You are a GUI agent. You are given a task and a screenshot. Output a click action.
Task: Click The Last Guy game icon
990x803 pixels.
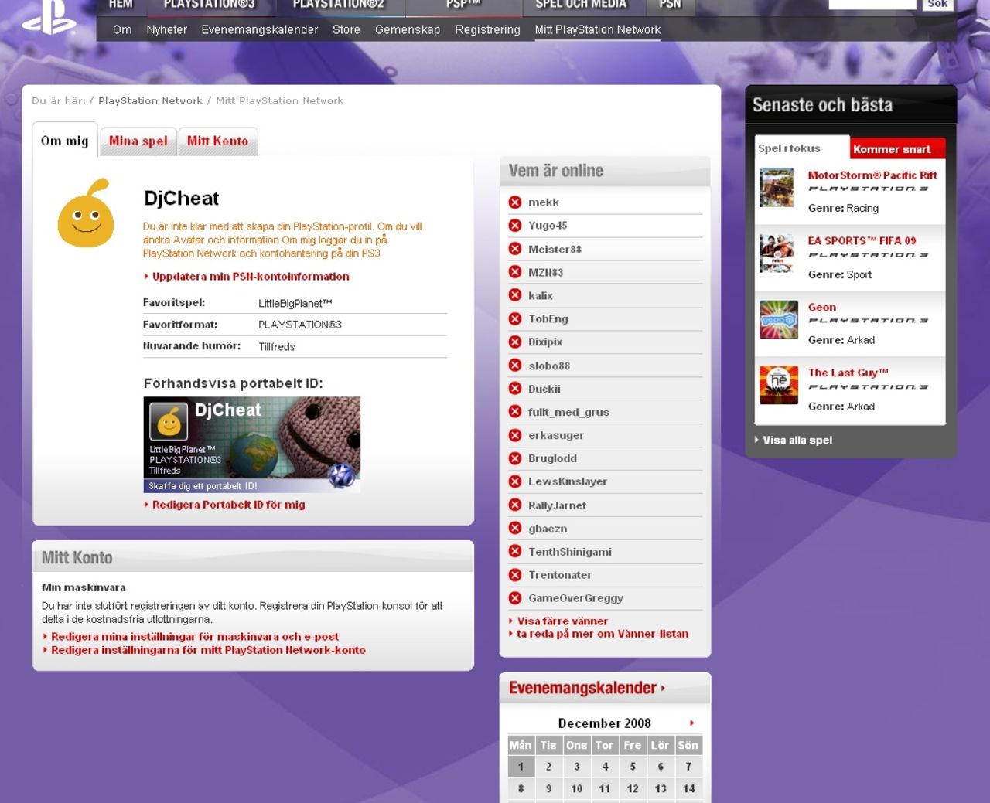click(x=778, y=385)
